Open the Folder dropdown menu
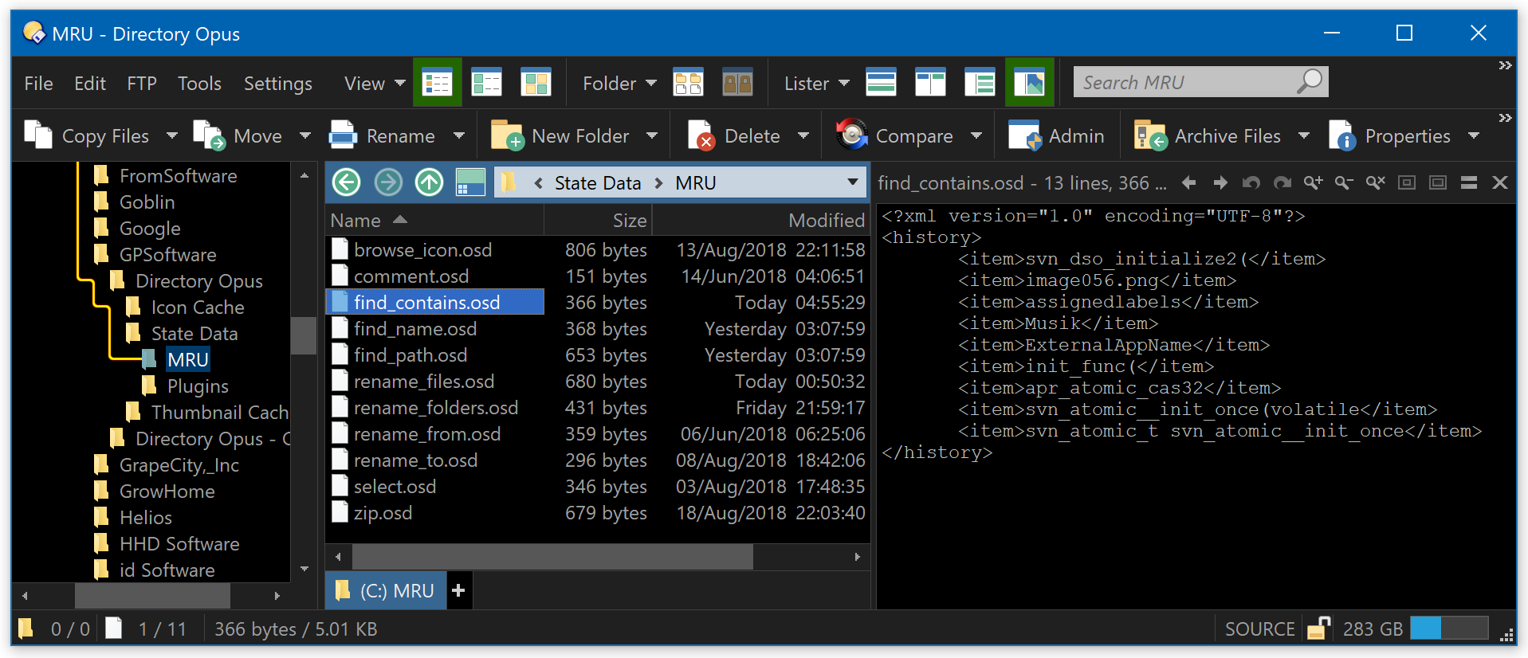 click(619, 84)
